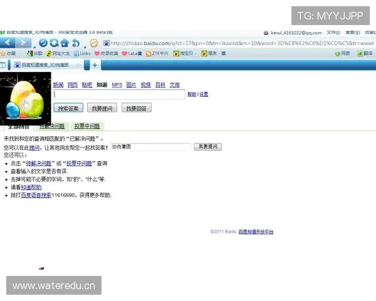Image resolution: width=376 pixels, height=301 pixels.
Task: Open the 文件(F) menu
Action: tap(333, 33)
